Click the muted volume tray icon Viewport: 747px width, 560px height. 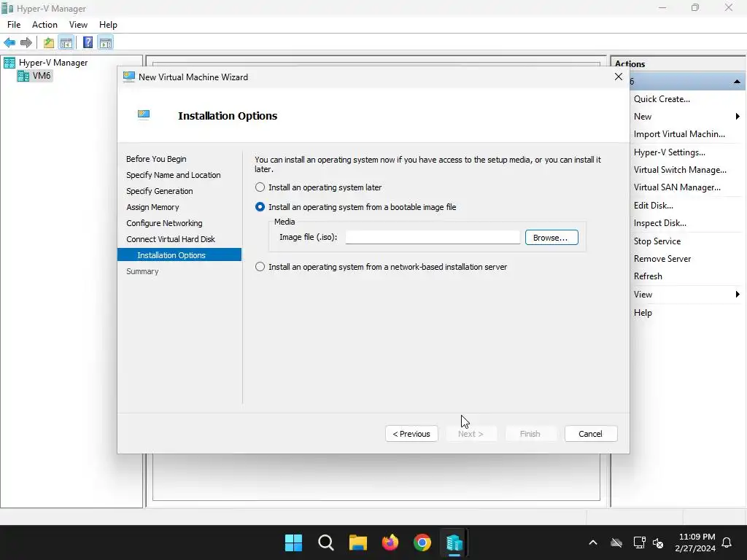(x=658, y=542)
